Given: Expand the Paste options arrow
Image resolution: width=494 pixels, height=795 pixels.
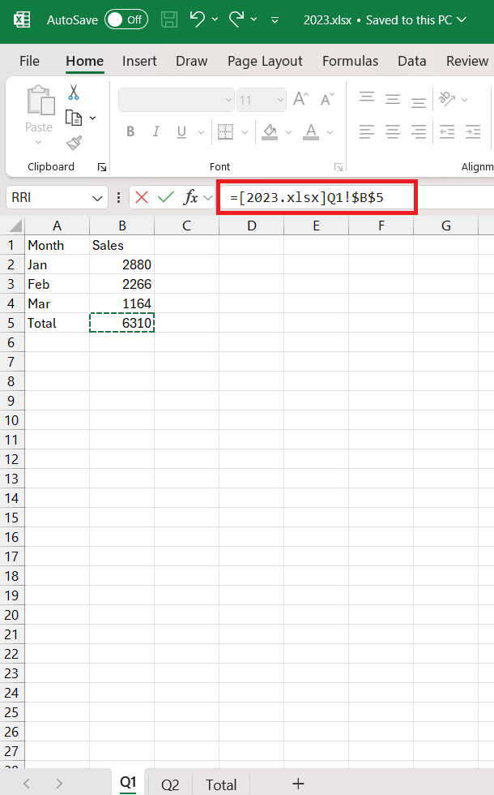Looking at the screenshot, I should pyautogui.click(x=39, y=143).
